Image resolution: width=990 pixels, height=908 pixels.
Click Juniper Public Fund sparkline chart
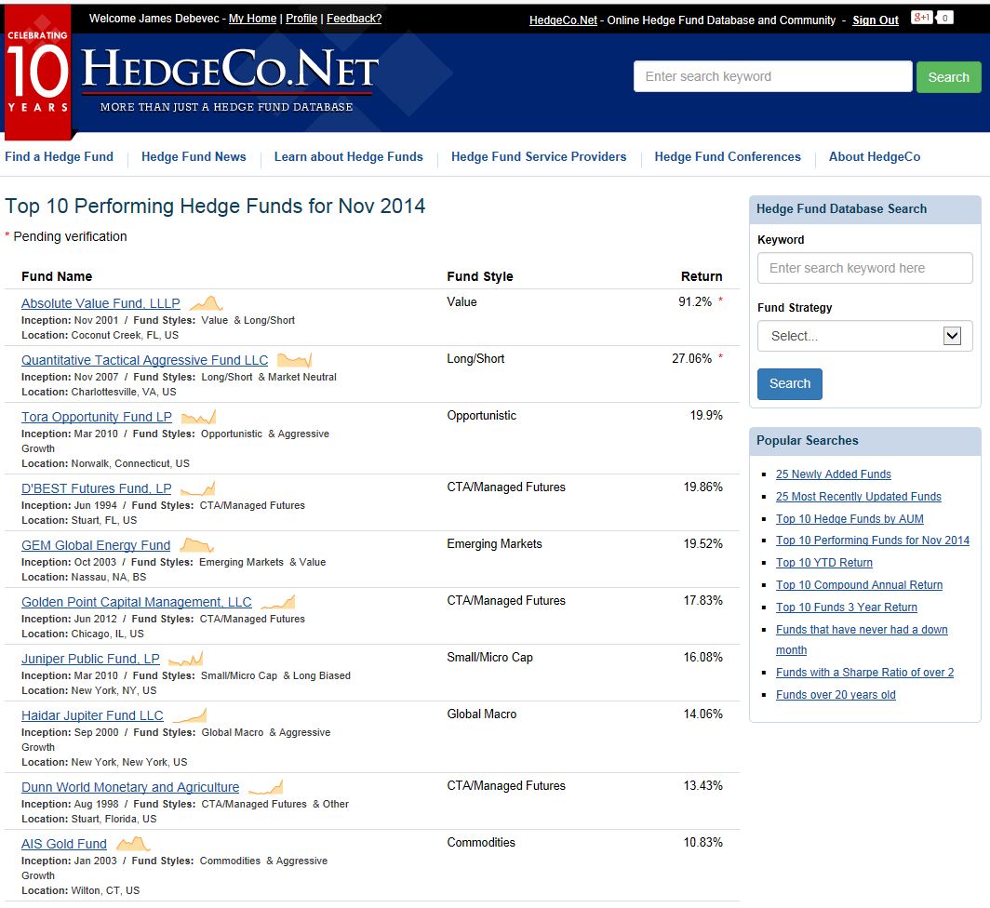tap(186, 659)
